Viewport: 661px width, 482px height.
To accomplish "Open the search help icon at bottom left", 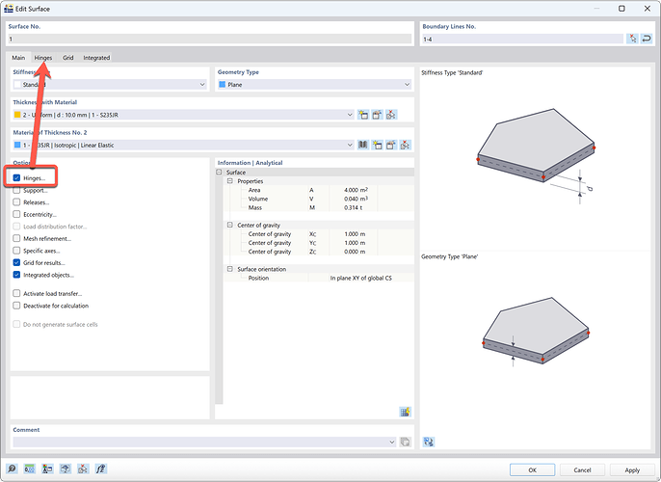I will point(12,469).
